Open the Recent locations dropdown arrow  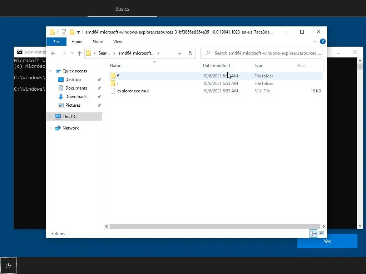coord(72,53)
